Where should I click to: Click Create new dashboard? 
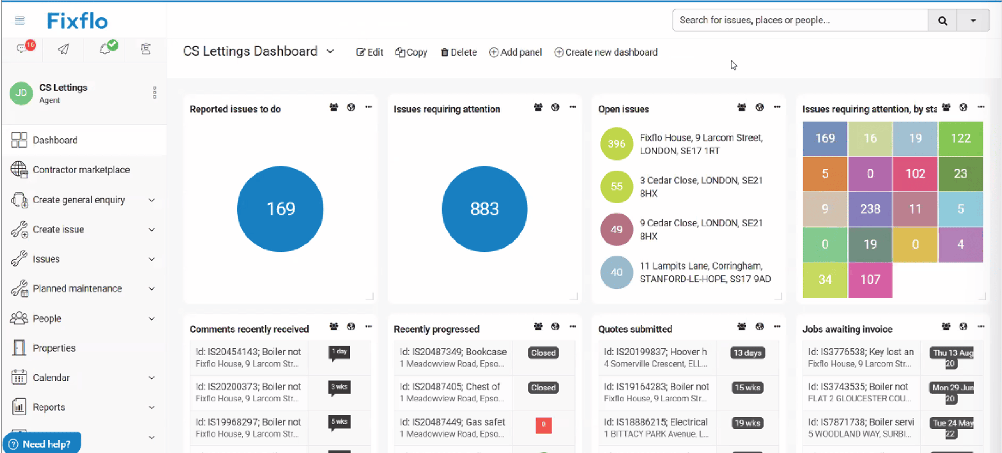(605, 52)
